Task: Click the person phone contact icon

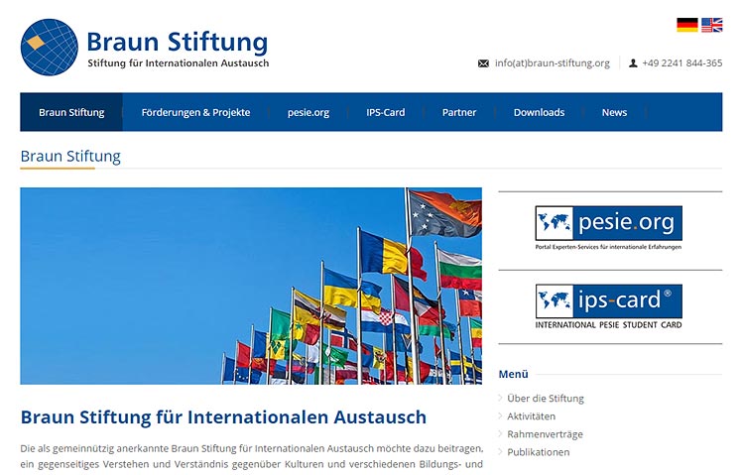Action: [633, 63]
